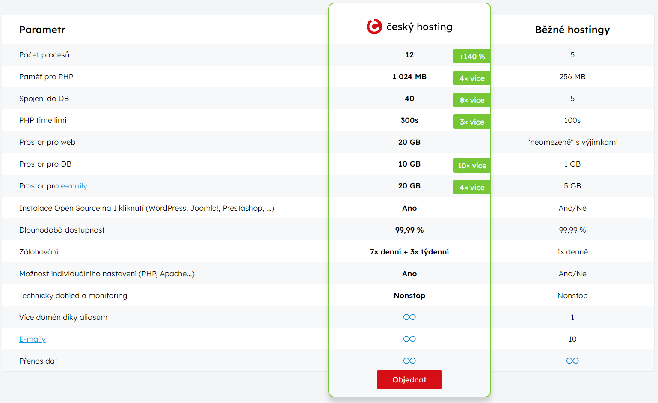Click the 300s value

[x=409, y=120]
